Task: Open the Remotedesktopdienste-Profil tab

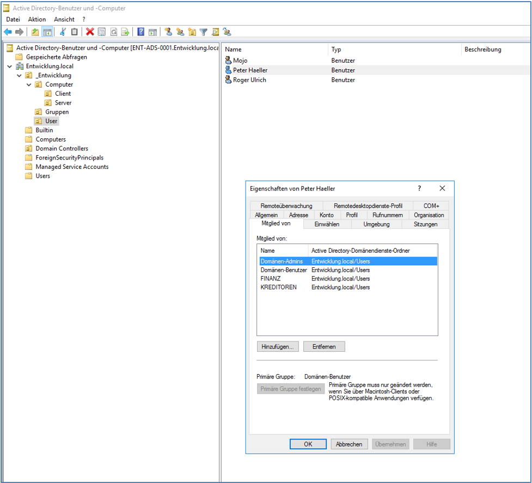Action: point(368,206)
